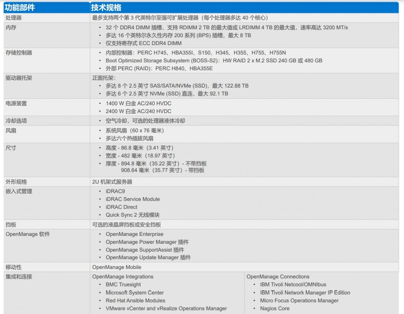Click the 功能部件 column header
404x314 pixels.
tap(20, 7)
